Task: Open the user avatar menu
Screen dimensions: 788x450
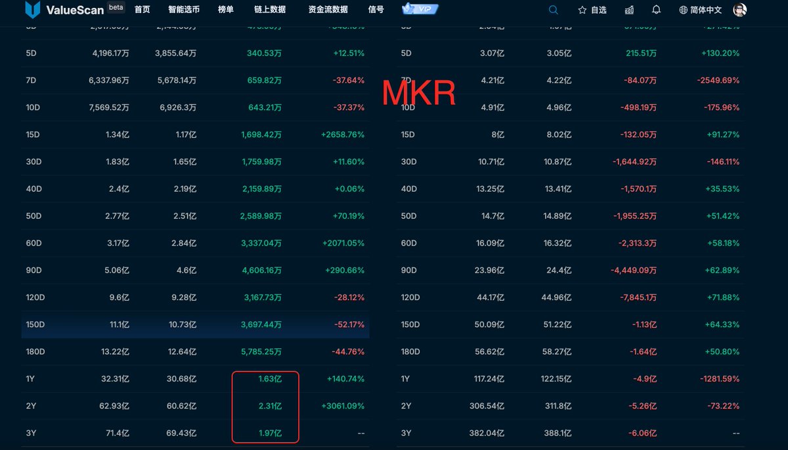Action: pos(739,10)
